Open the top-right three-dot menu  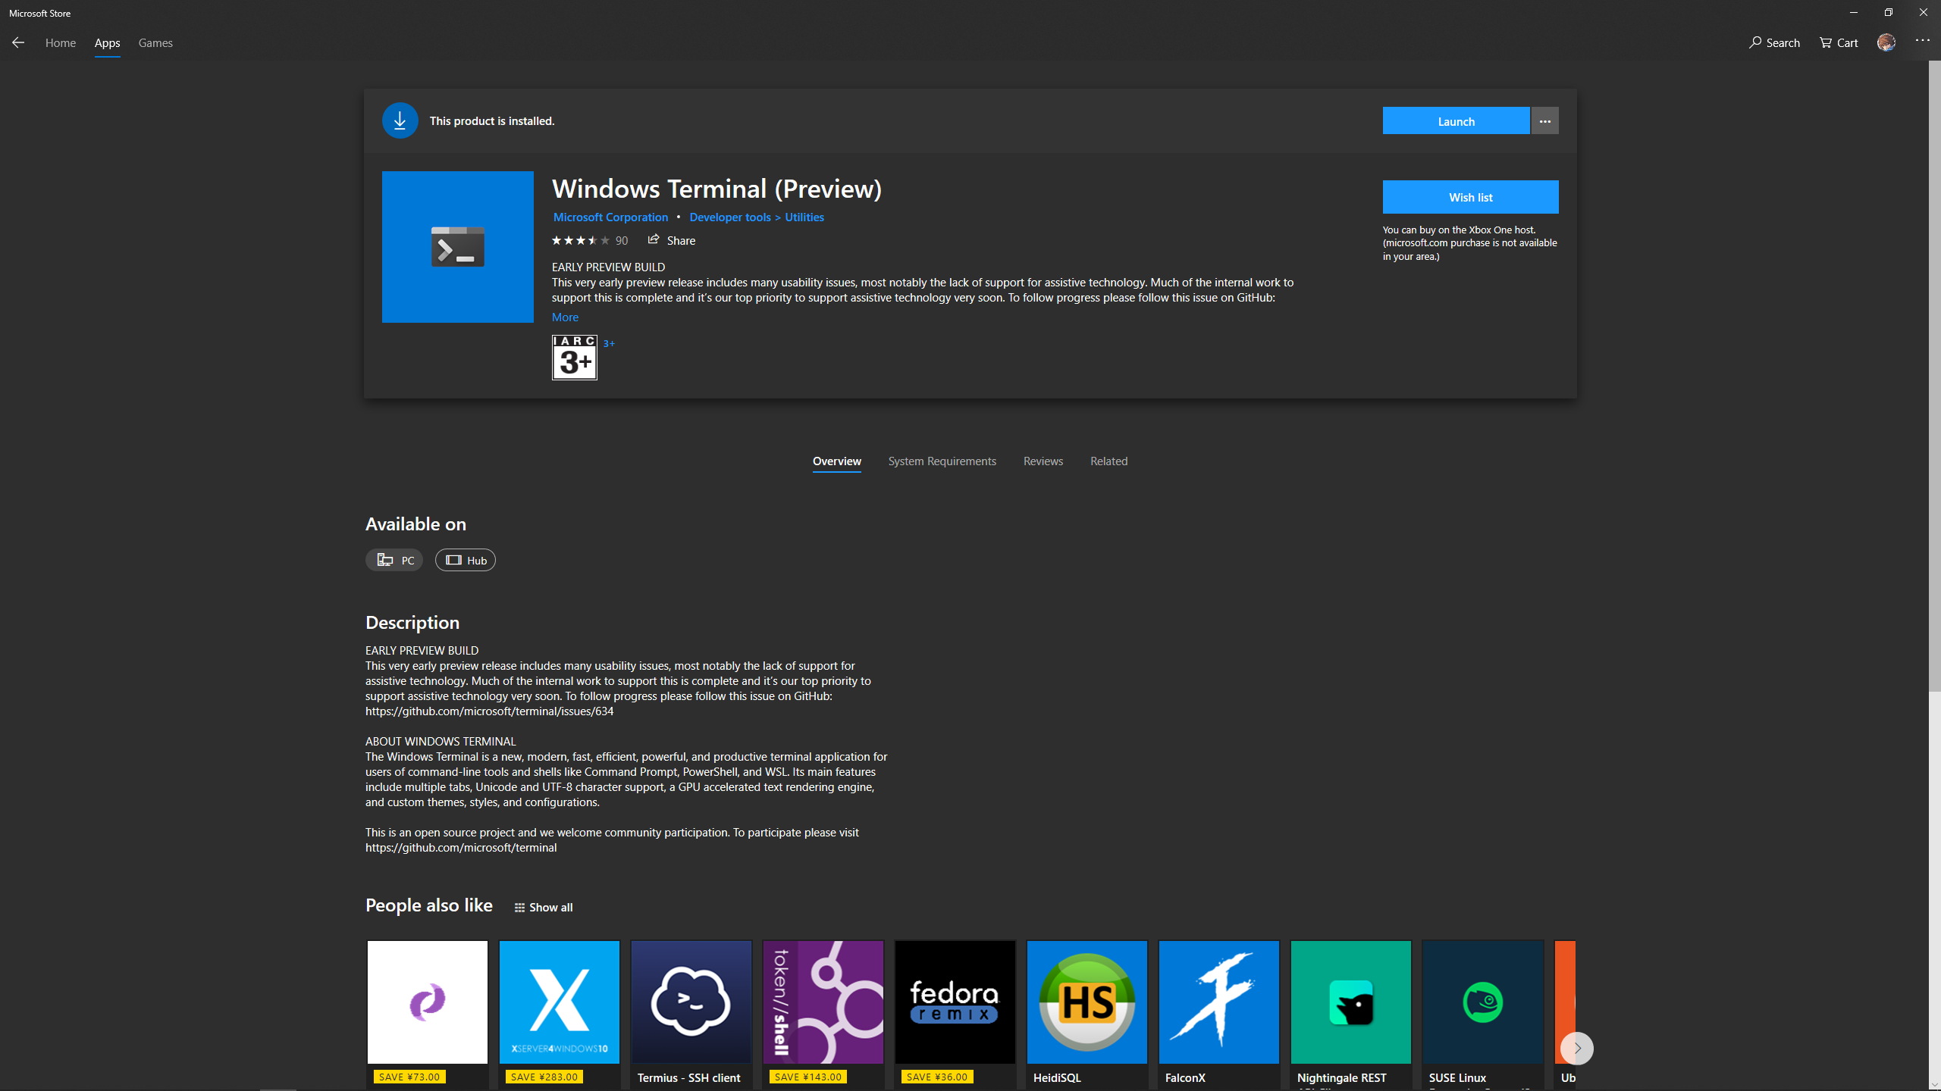[x=1922, y=40]
